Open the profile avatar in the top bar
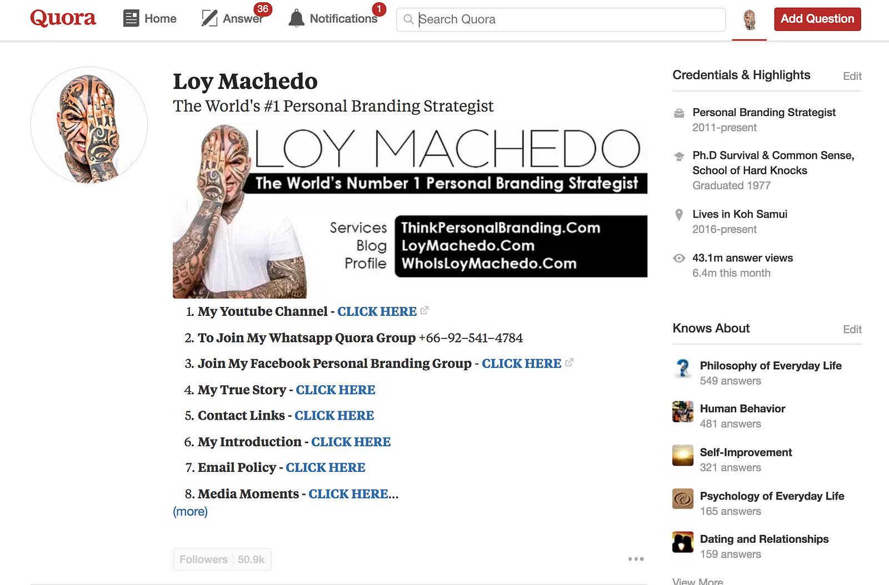This screenshot has height=585, width=889. [x=750, y=20]
